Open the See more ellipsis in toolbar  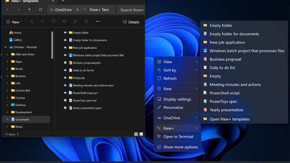pyautogui.click(x=98, y=22)
